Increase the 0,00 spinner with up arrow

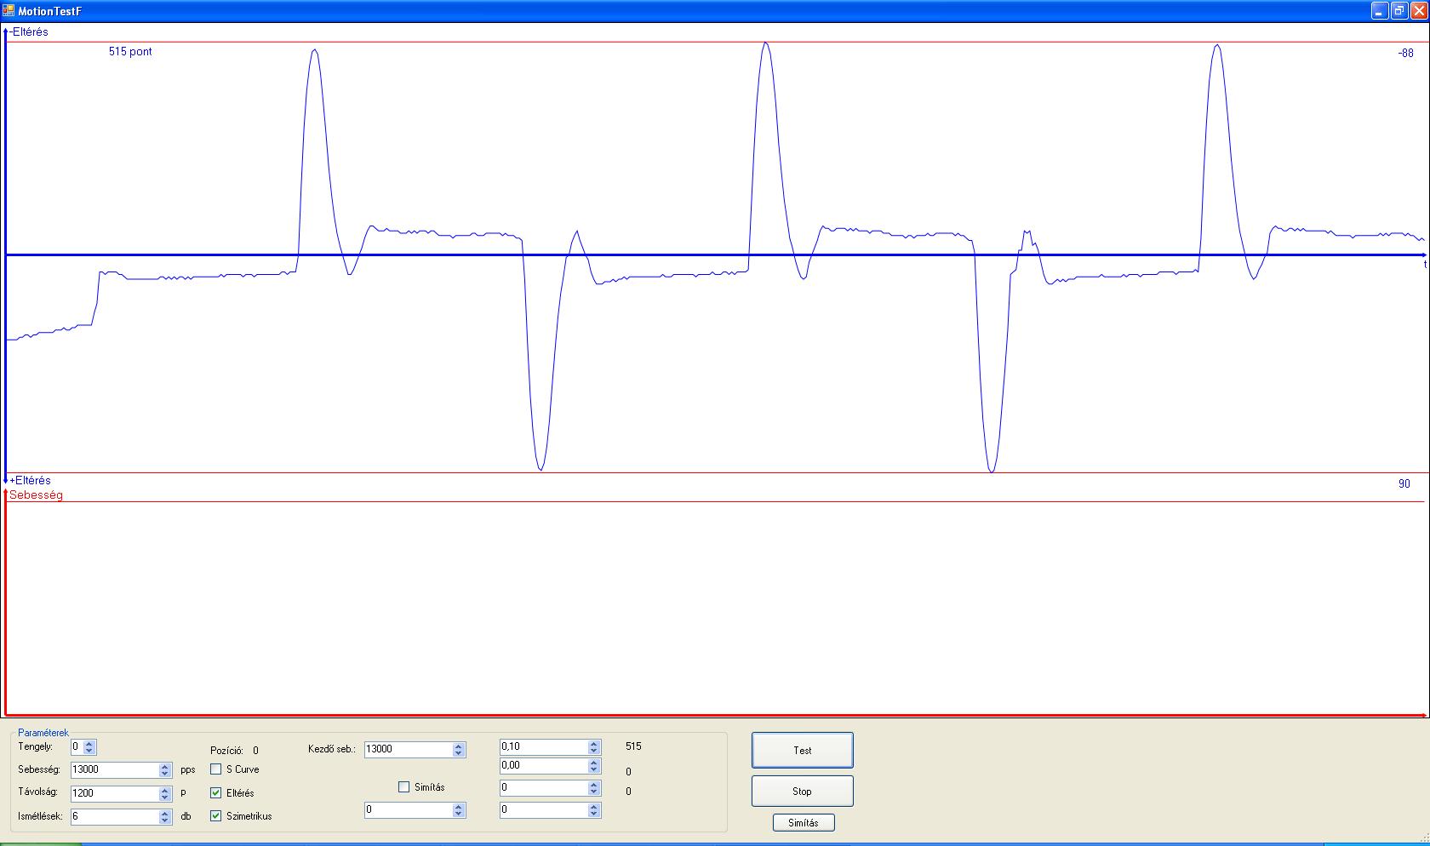594,762
